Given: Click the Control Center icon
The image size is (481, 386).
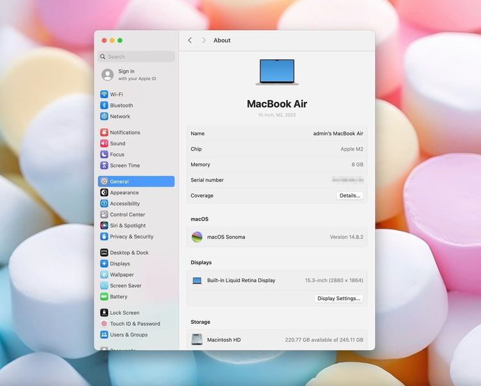Looking at the screenshot, I should 104,214.
